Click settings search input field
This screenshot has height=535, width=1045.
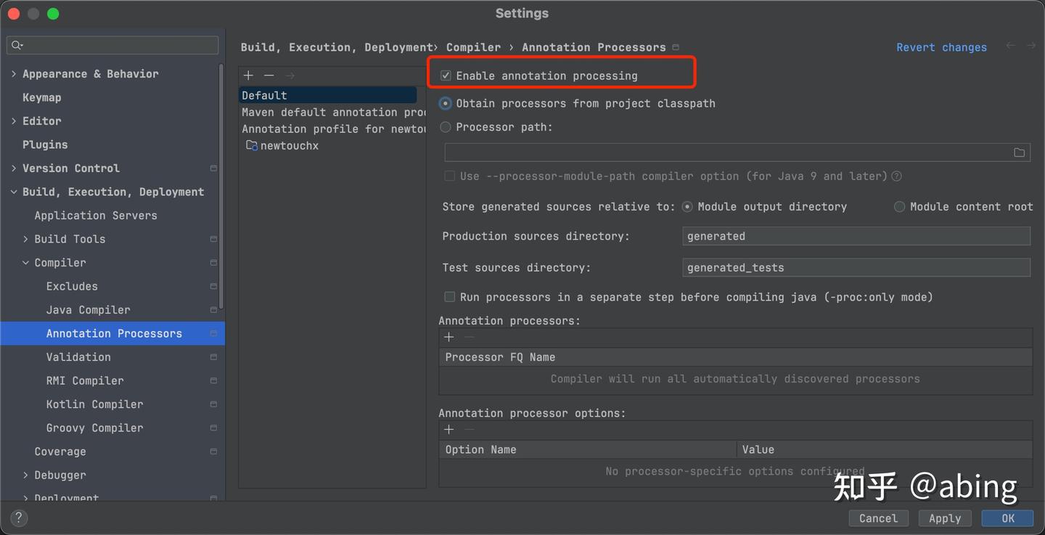pyautogui.click(x=112, y=45)
